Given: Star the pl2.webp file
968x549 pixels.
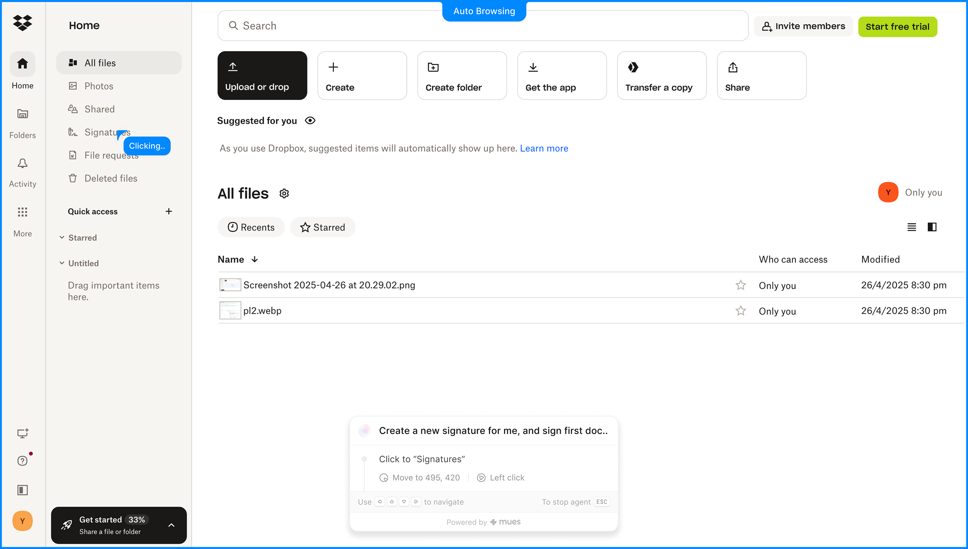Looking at the screenshot, I should [x=740, y=311].
